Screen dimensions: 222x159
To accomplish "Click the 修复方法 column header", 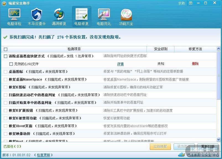I will tap(195, 49).
